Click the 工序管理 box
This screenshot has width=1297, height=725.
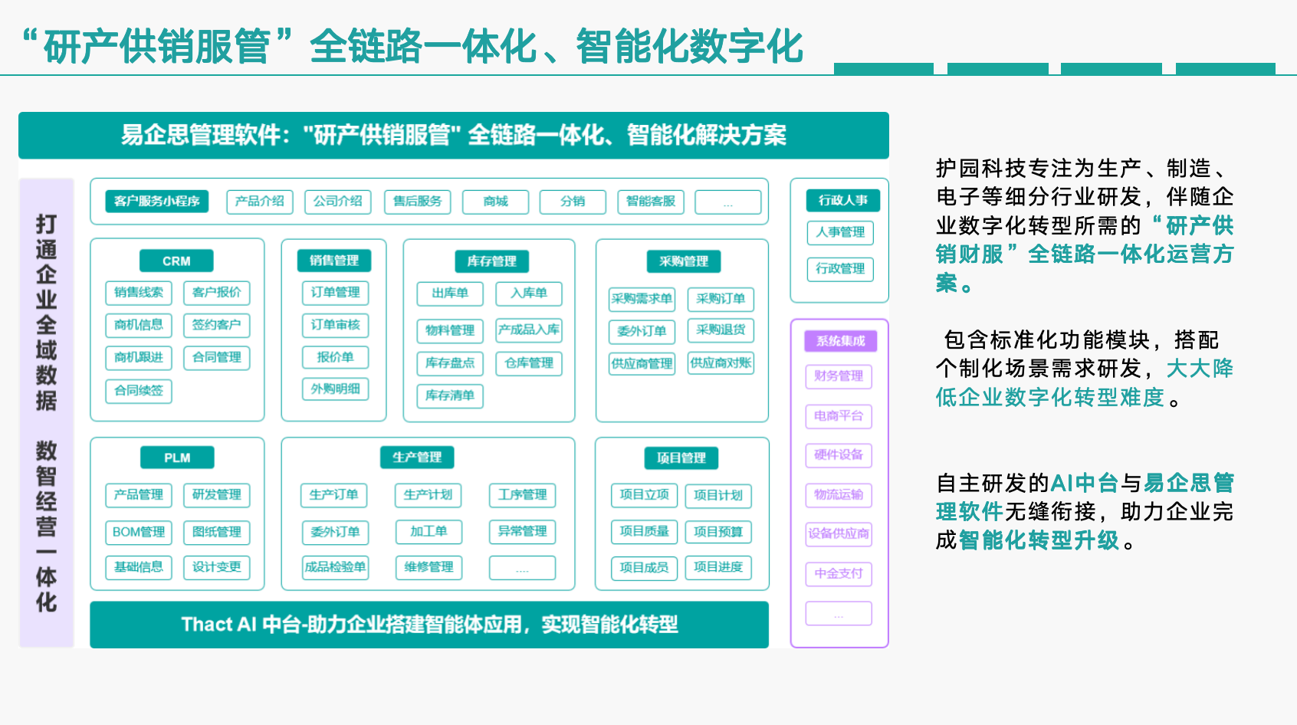click(523, 495)
